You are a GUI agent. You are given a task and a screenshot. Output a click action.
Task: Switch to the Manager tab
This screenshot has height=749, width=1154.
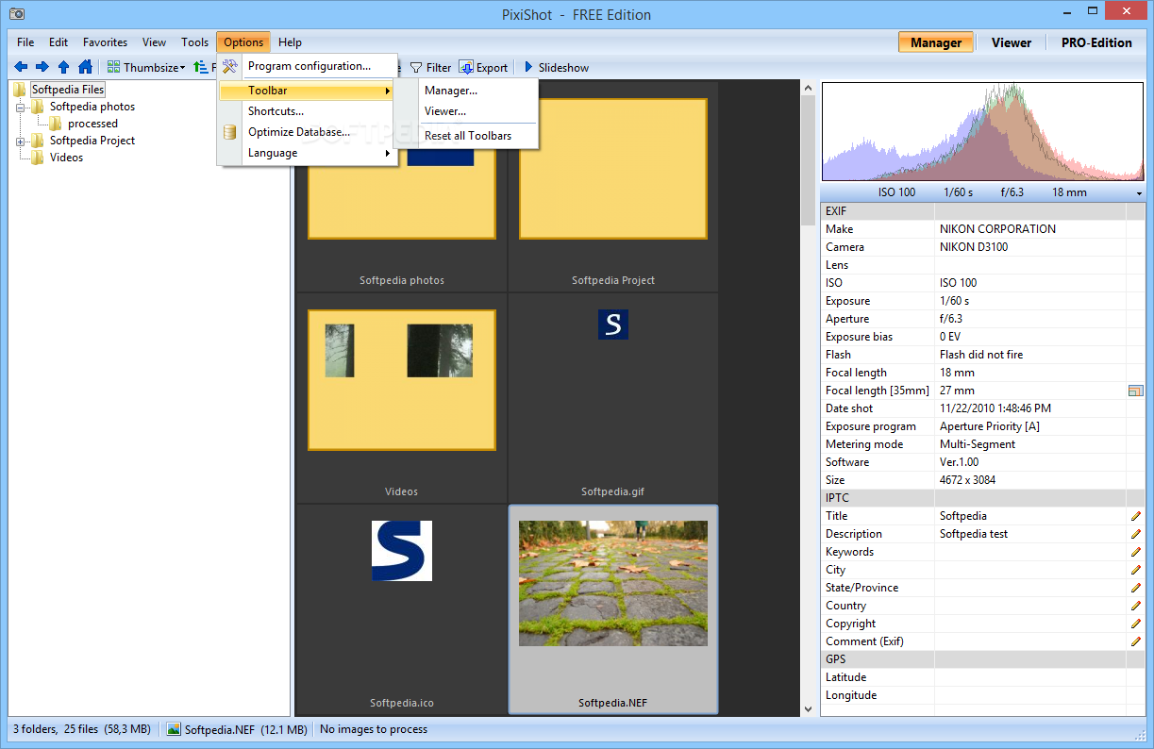(x=936, y=42)
